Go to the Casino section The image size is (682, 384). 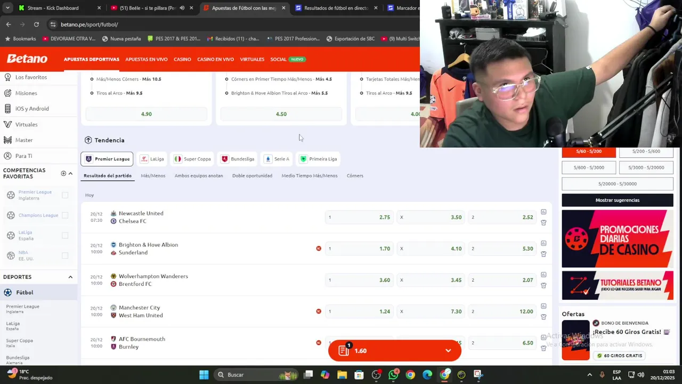point(182,59)
